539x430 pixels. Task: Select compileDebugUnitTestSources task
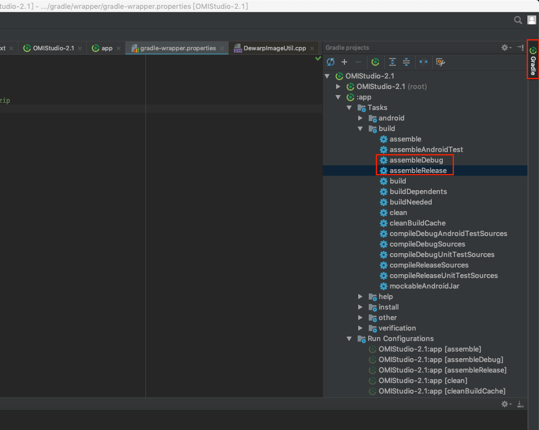click(x=437, y=255)
